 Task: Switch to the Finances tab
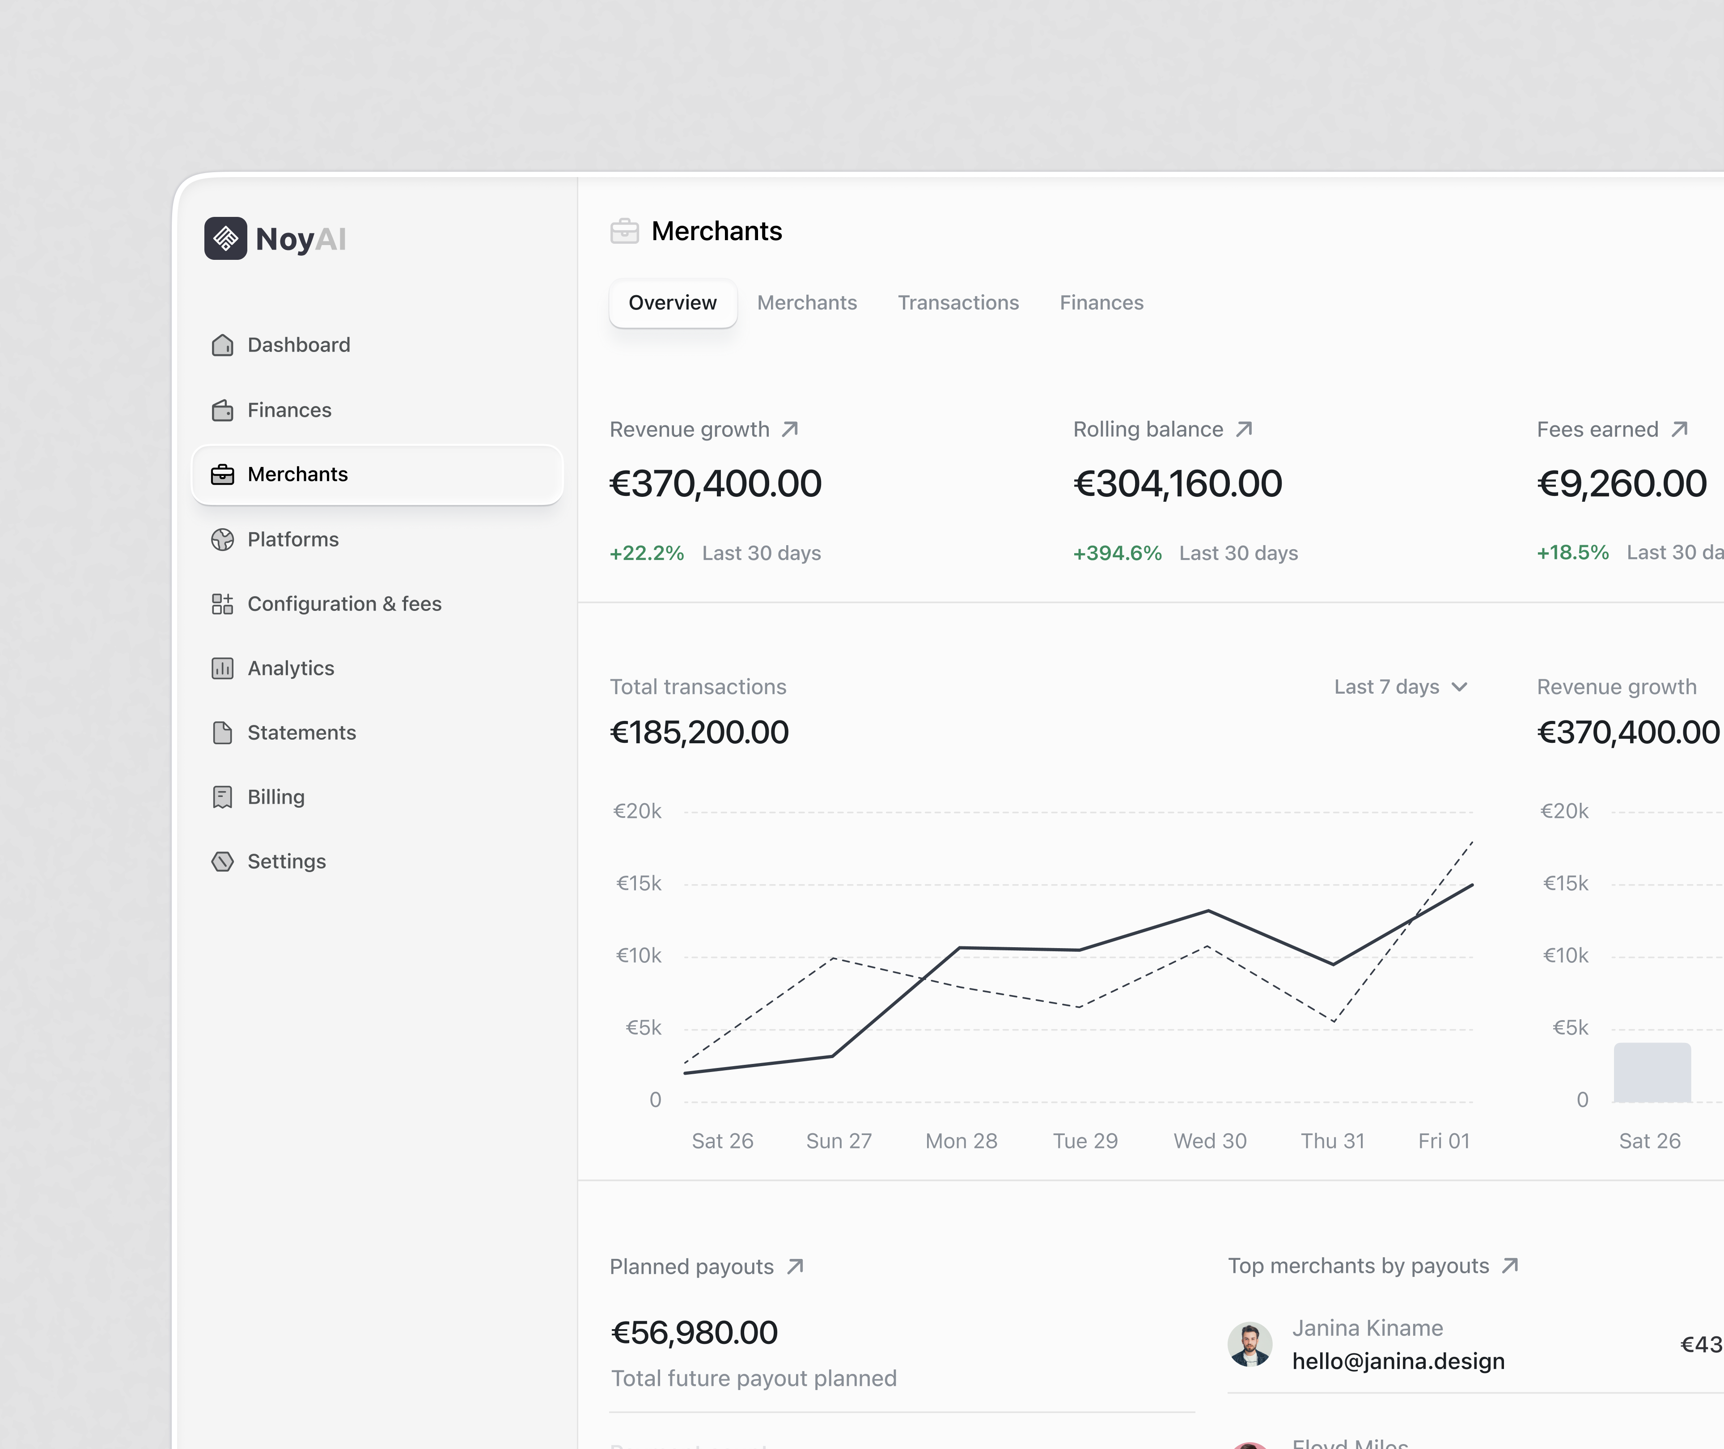1101,302
